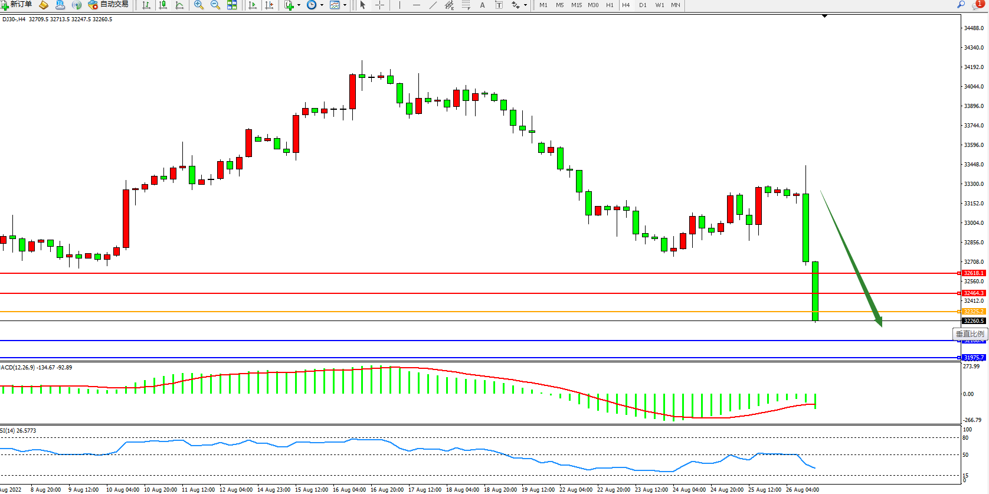Select the text label A tool
The image size is (989, 494).
click(482, 5)
